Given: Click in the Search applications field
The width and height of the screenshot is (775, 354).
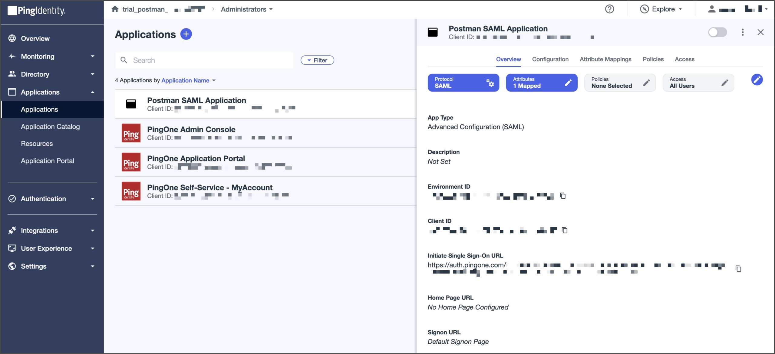Looking at the screenshot, I should coord(204,60).
